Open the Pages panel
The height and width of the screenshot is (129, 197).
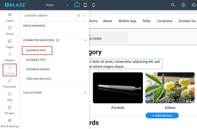(10, 44)
